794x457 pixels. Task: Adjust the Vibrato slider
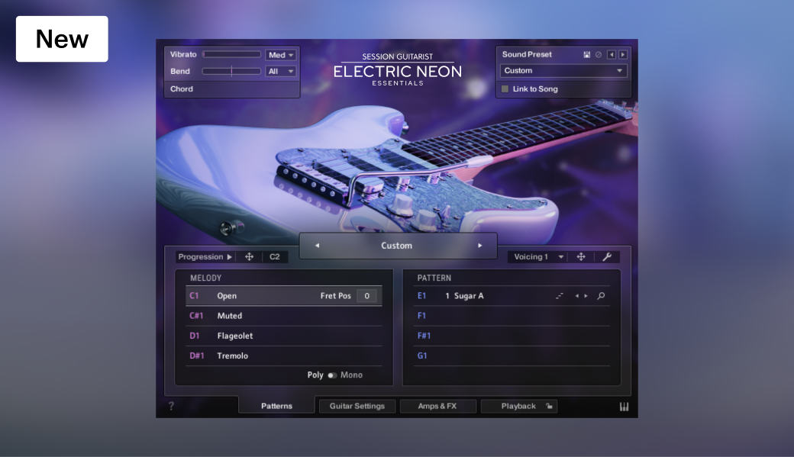(x=231, y=55)
